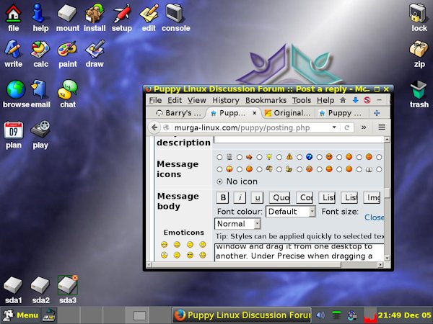Open the History menu
This screenshot has width=433, height=324.
(226, 100)
